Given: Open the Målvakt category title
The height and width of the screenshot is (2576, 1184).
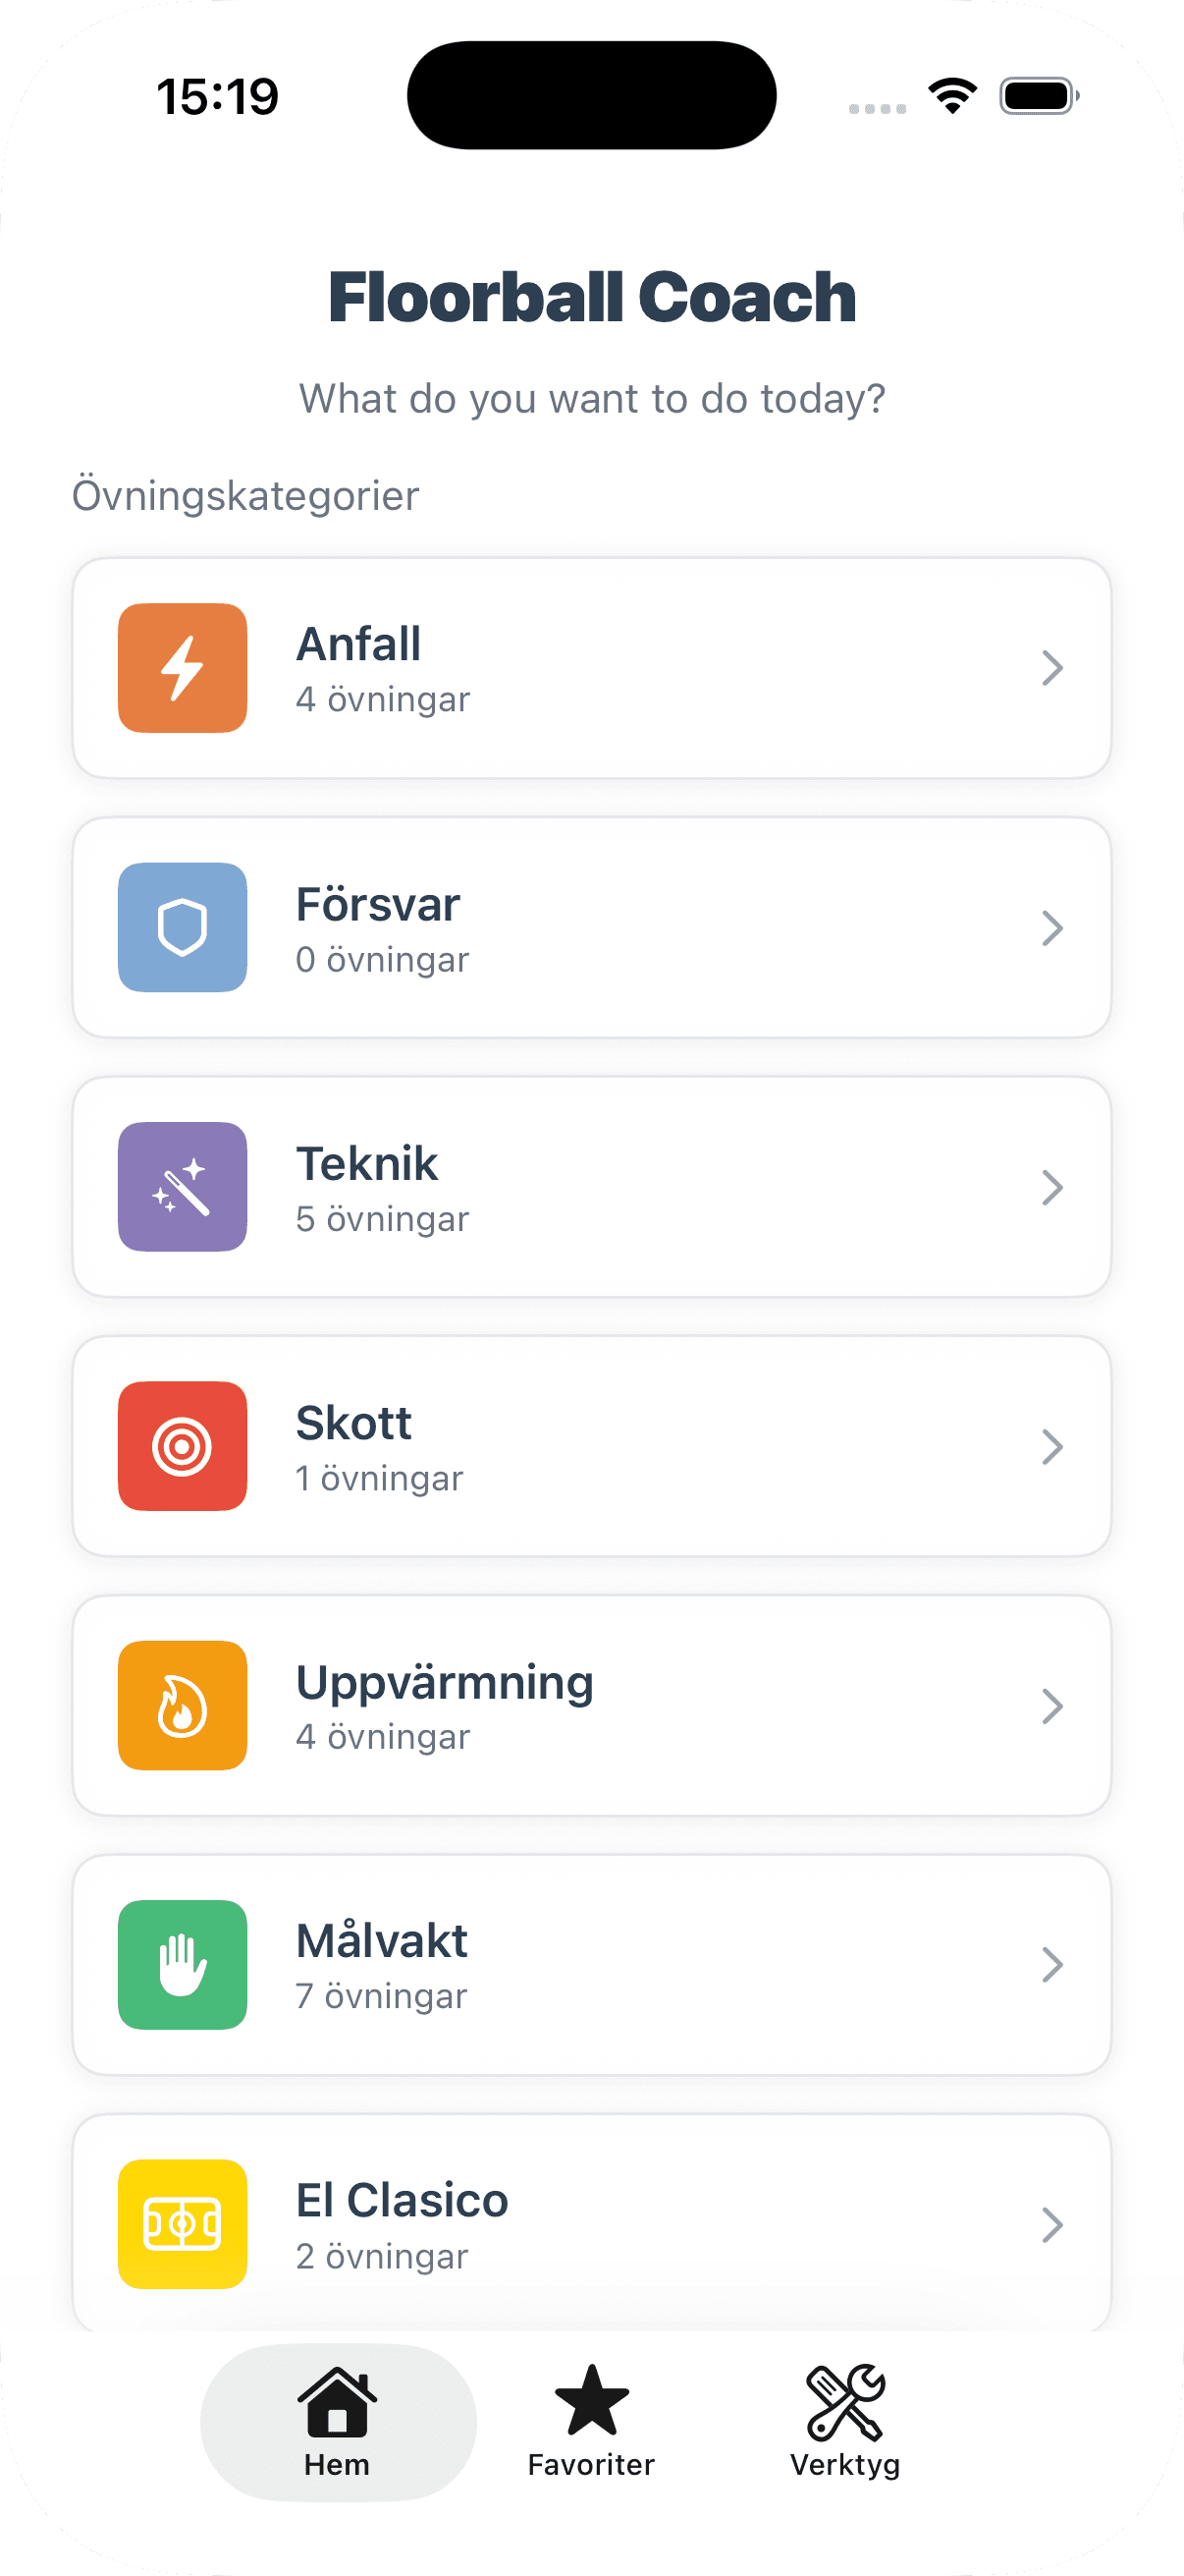Looking at the screenshot, I should (382, 1941).
